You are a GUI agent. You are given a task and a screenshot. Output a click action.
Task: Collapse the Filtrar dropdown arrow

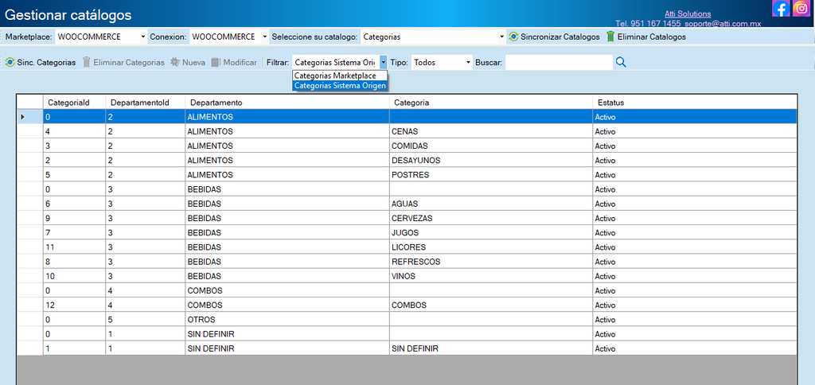(x=383, y=62)
